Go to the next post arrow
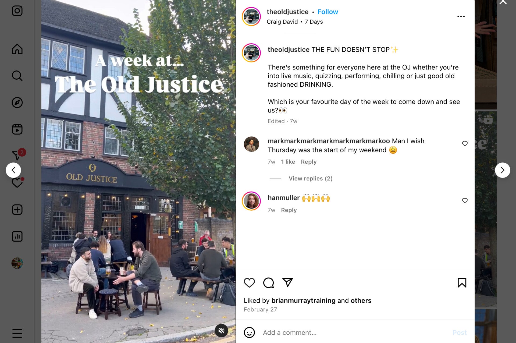The image size is (516, 343). [x=502, y=170]
